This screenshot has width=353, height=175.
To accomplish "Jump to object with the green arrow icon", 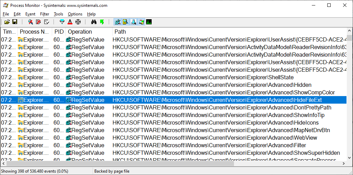I will [x=102, y=22].
